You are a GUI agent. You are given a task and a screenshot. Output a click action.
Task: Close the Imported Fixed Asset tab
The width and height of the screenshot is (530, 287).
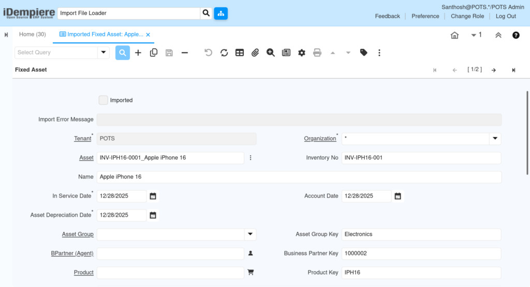(148, 35)
